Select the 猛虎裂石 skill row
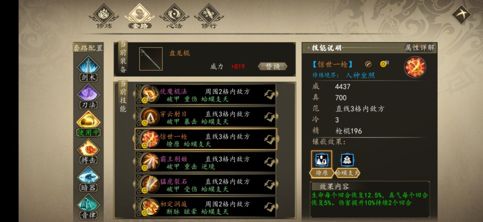 click(x=206, y=185)
